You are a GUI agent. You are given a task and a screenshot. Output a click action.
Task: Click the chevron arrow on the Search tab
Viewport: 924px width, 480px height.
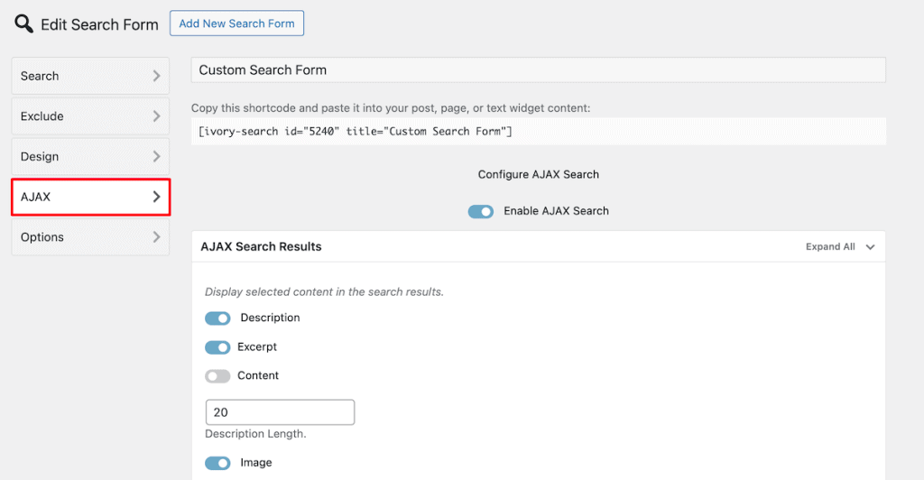point(156,76)
